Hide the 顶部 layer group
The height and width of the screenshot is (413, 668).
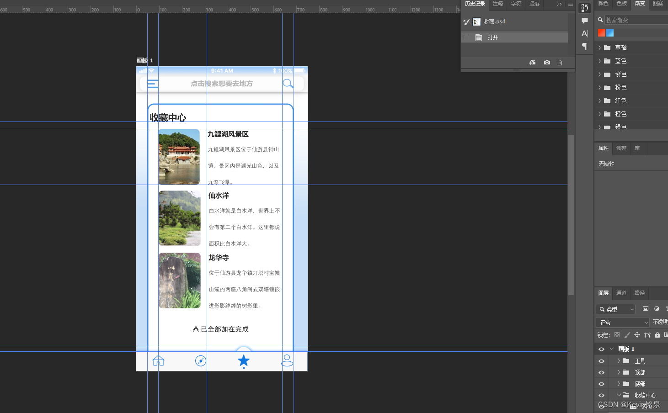click(x=601, y=372)
